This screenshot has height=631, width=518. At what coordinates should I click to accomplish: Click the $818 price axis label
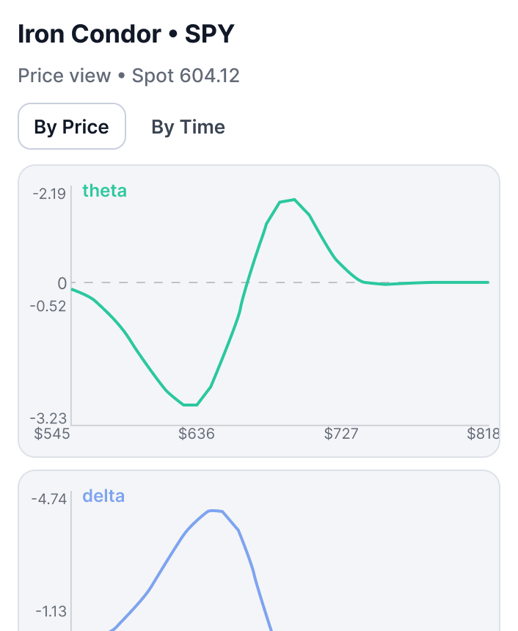tap(483, 434)
